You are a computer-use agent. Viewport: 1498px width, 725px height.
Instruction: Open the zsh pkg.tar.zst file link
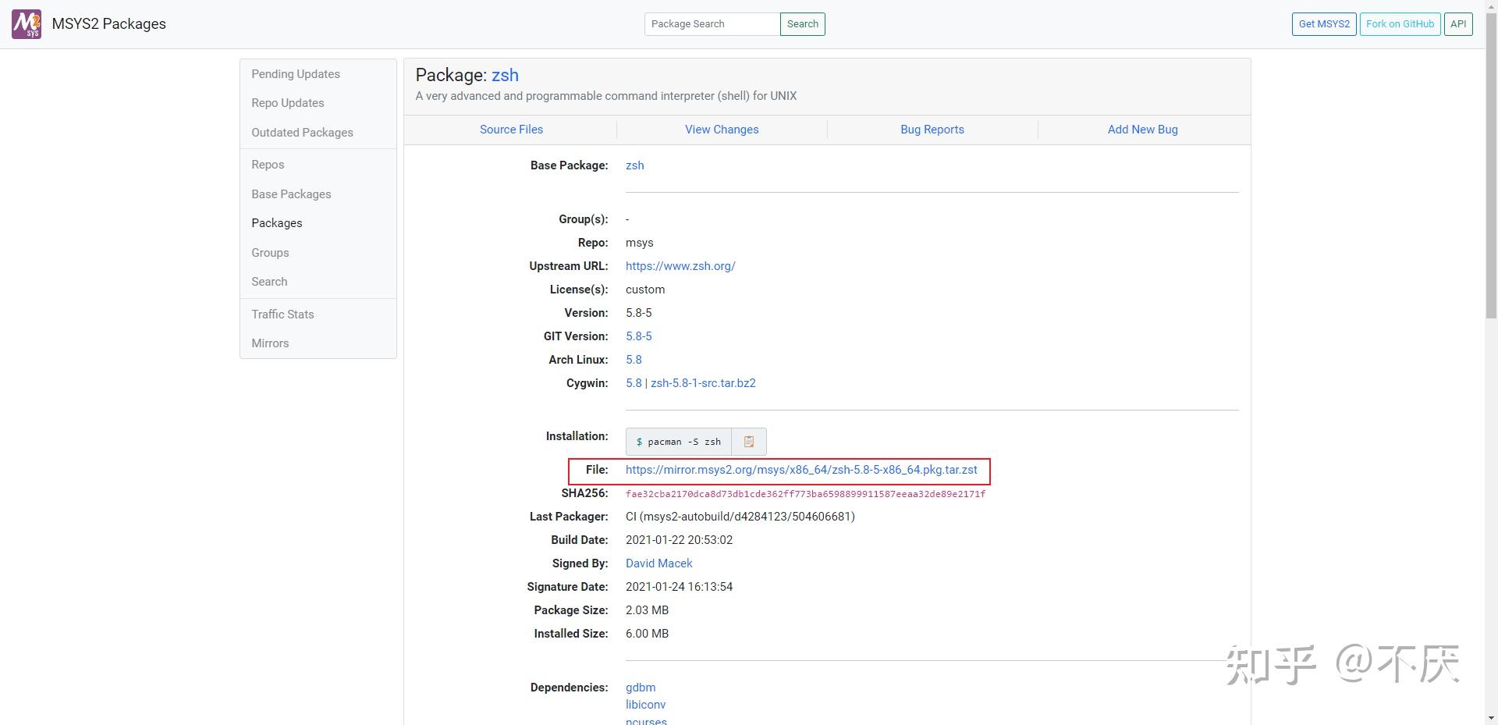[x=801, y=470]
